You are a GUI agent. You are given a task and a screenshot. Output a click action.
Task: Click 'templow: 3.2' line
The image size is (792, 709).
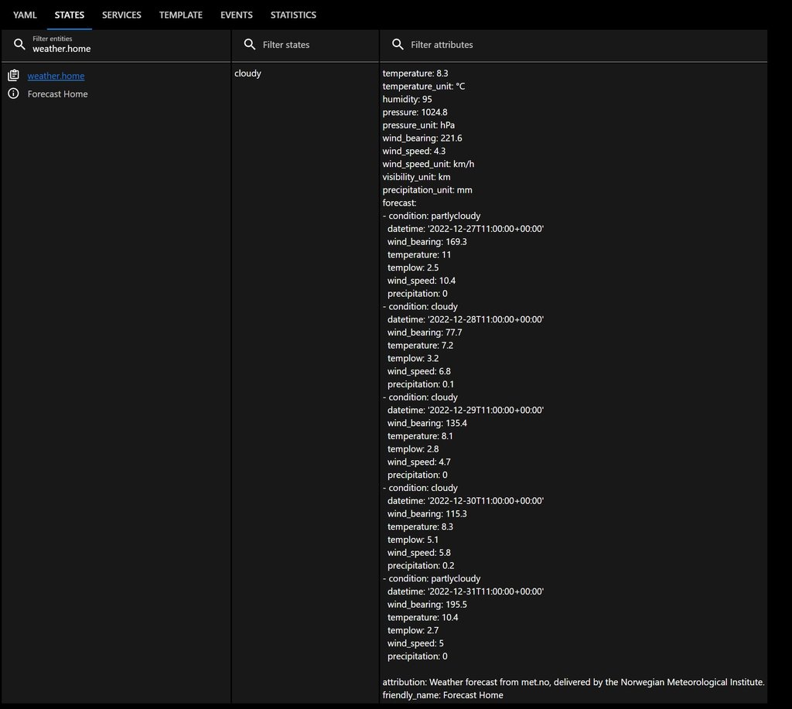click(413, 359)
